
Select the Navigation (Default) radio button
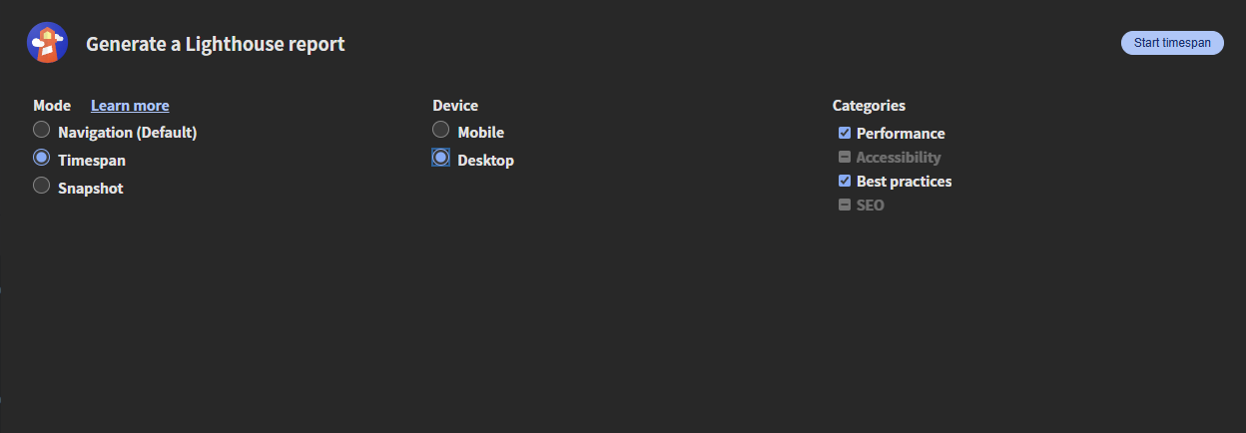click(41, 130)
